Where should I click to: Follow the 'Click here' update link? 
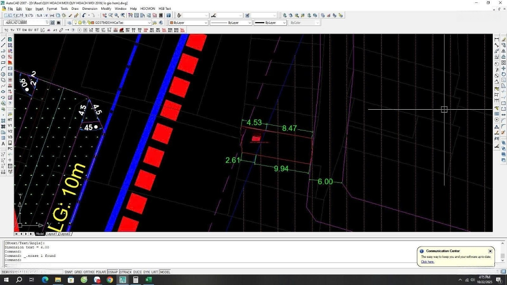pyautogui.click(x=427, y=262)
